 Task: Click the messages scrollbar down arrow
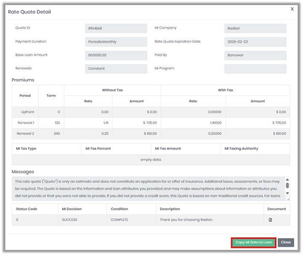click(287, 193)
